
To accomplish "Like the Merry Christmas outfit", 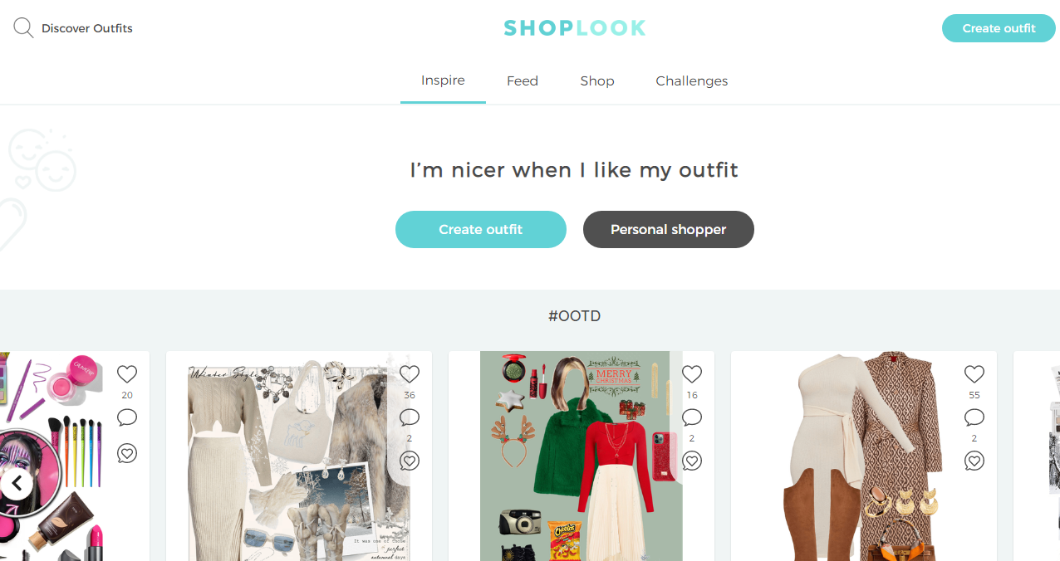I will [x=692, y=374].
